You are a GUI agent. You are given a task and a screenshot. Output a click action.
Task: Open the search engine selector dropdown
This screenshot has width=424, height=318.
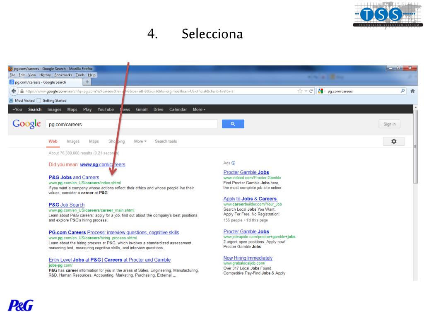322,91
